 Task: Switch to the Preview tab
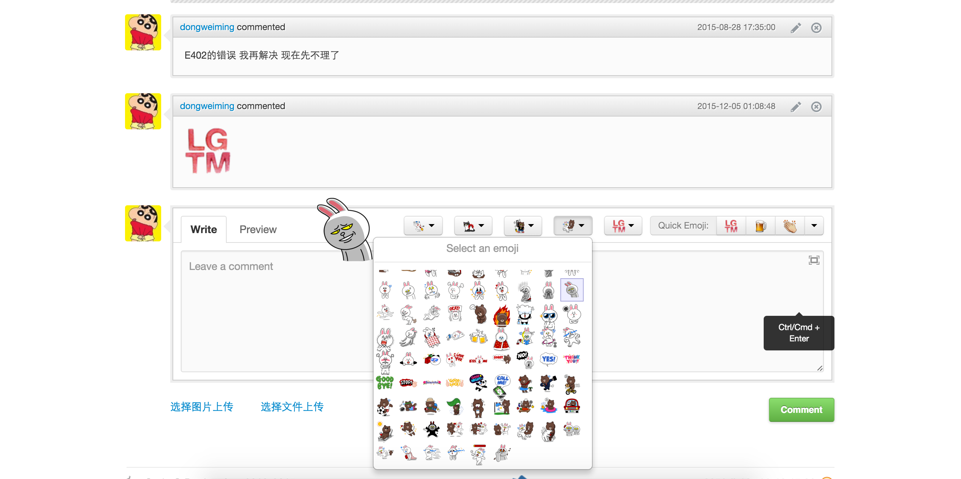[x=258, y=229]
